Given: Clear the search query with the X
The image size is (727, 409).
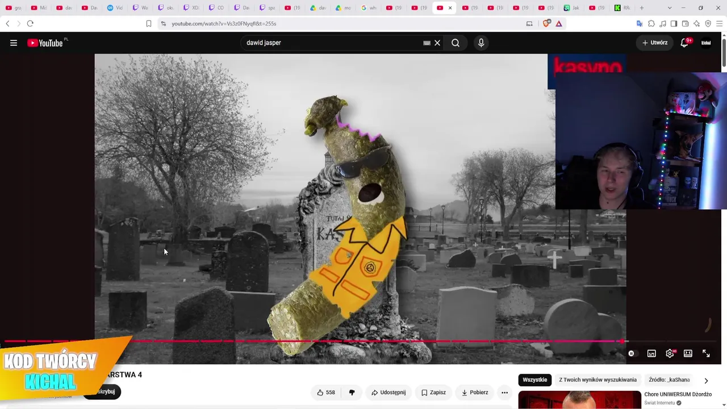Looking at the screenshot, I should [437, 43].
